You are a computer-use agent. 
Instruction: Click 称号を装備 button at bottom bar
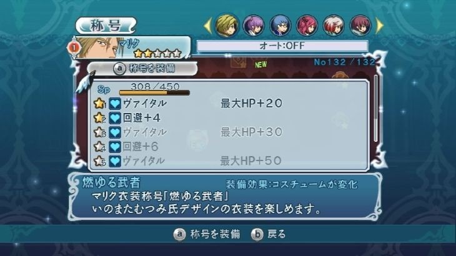(207, 234)
